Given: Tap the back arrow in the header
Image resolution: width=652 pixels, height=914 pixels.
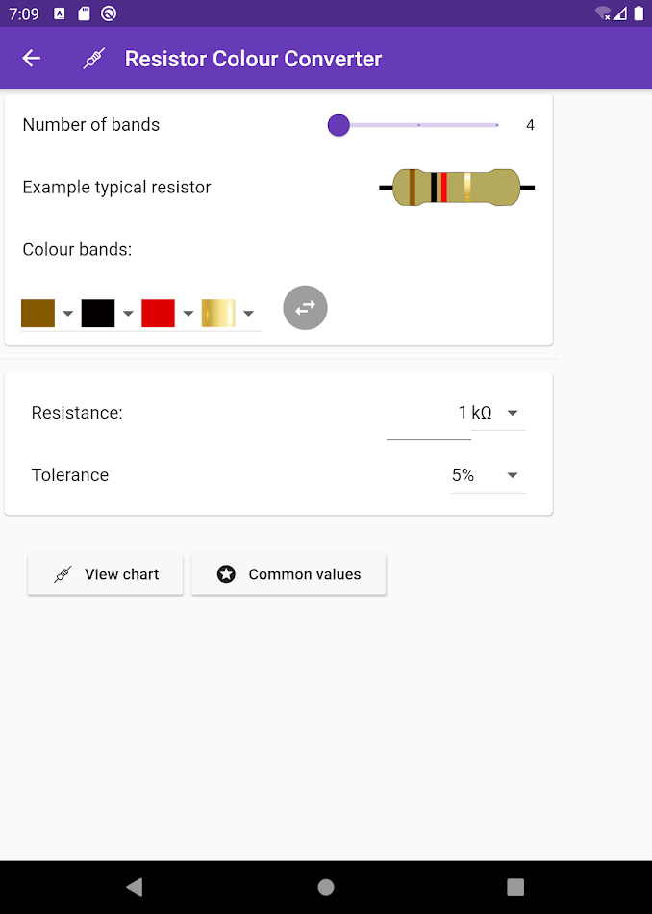Looking at the screenshot, I should click(x=32, y=59).
